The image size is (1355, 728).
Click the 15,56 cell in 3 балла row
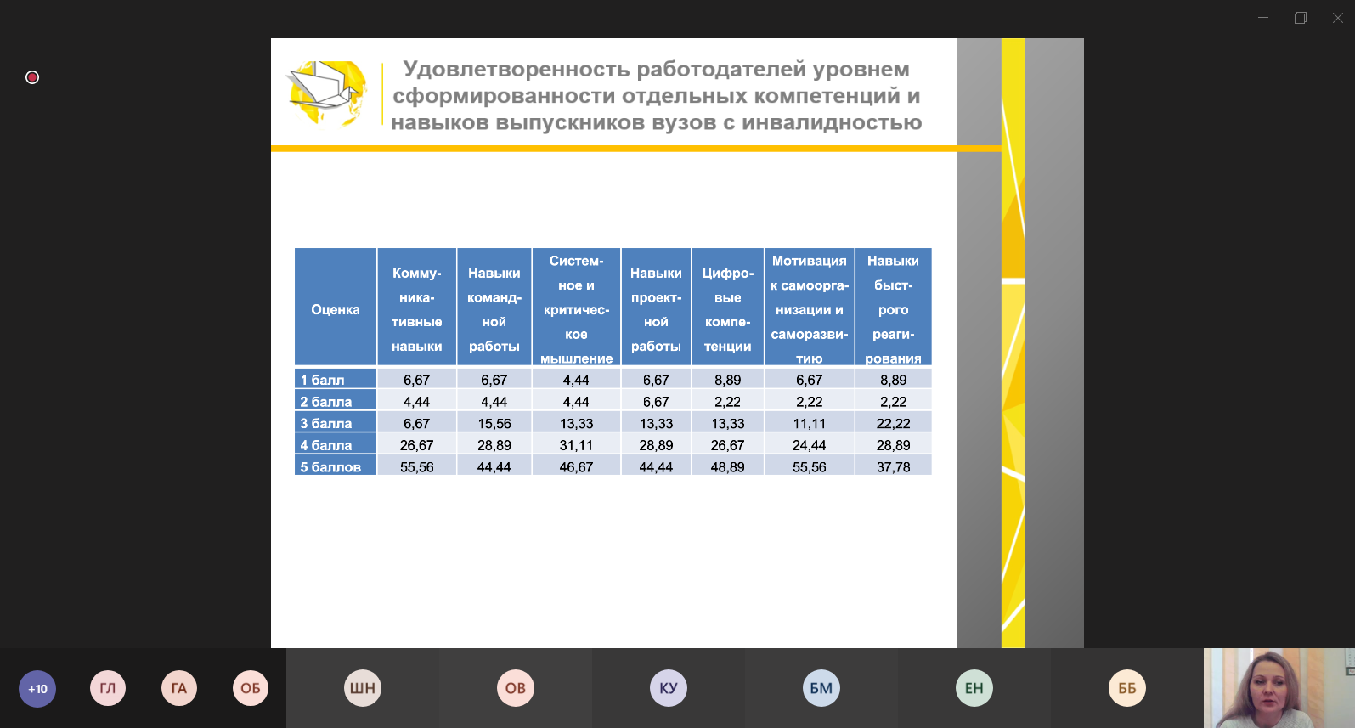[494, 423]
